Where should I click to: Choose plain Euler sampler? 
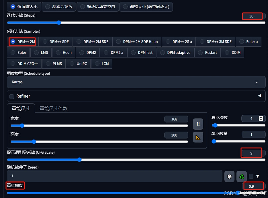[18, 53]
